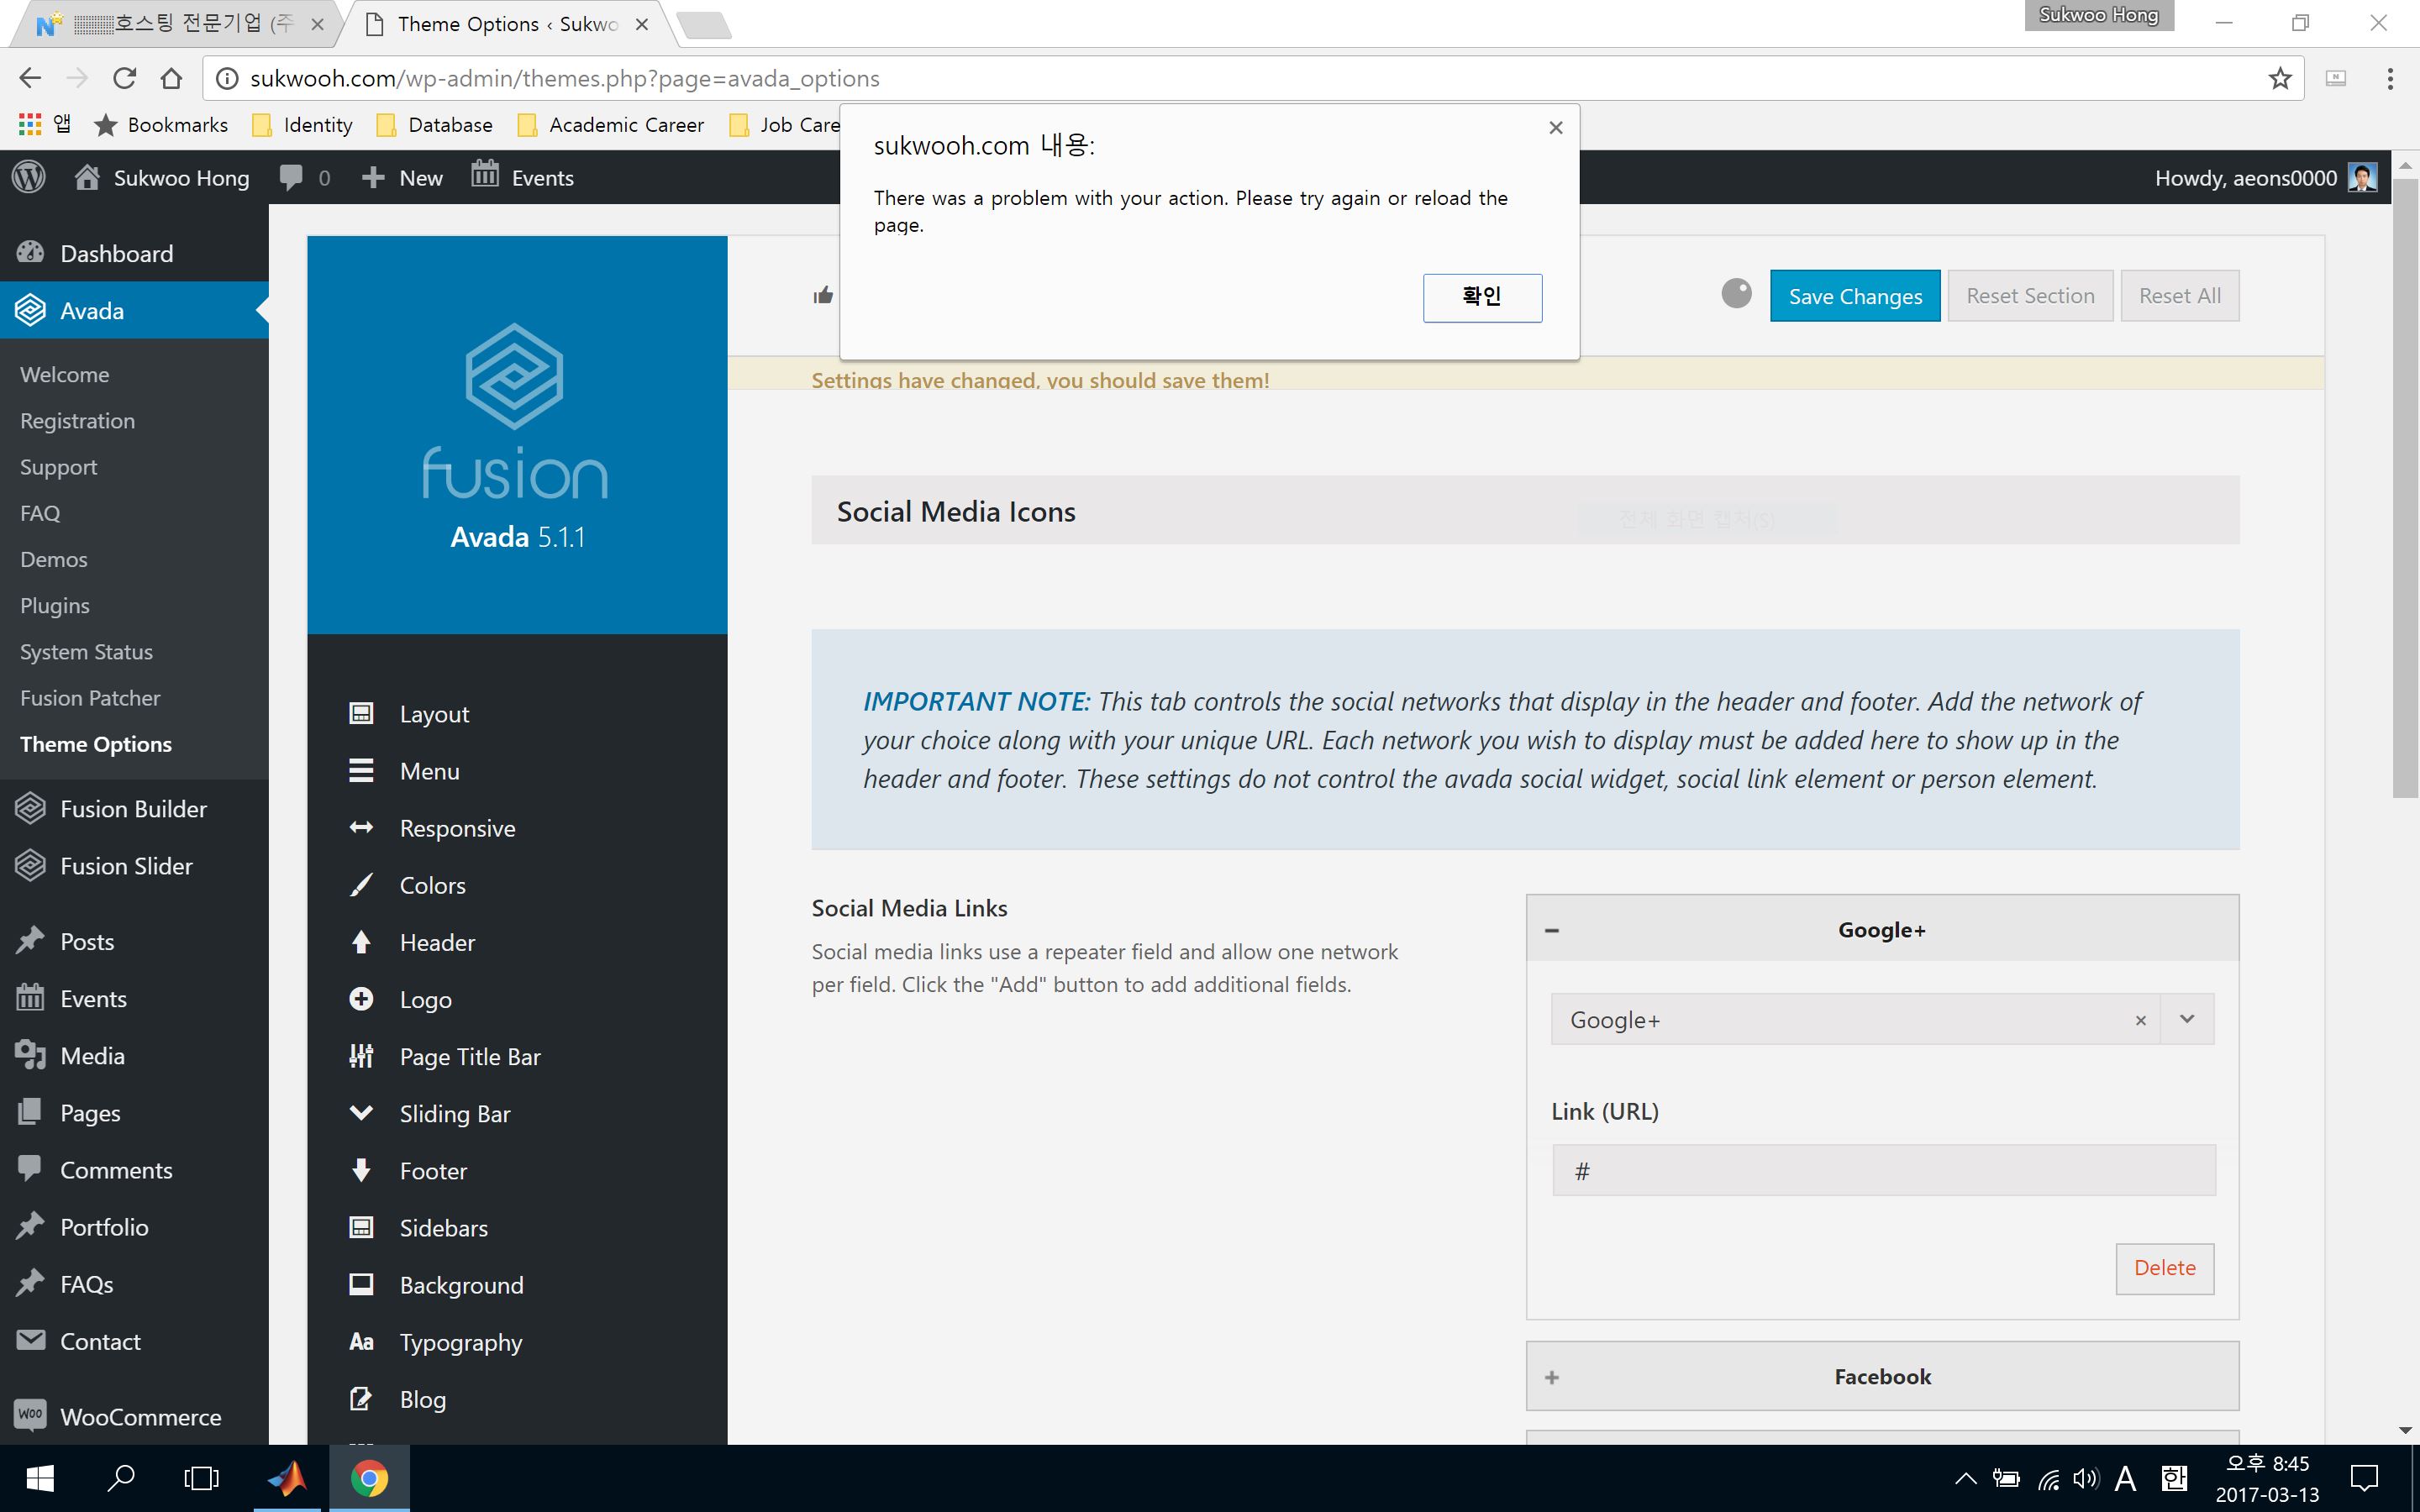
Task: Open Windows taskbar search
Action: 121,1478
